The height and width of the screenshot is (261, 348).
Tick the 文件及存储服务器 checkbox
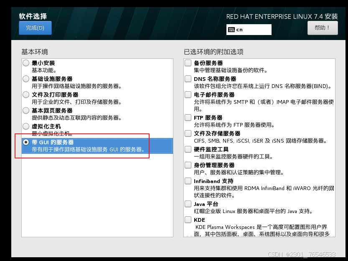pos(188,133)
